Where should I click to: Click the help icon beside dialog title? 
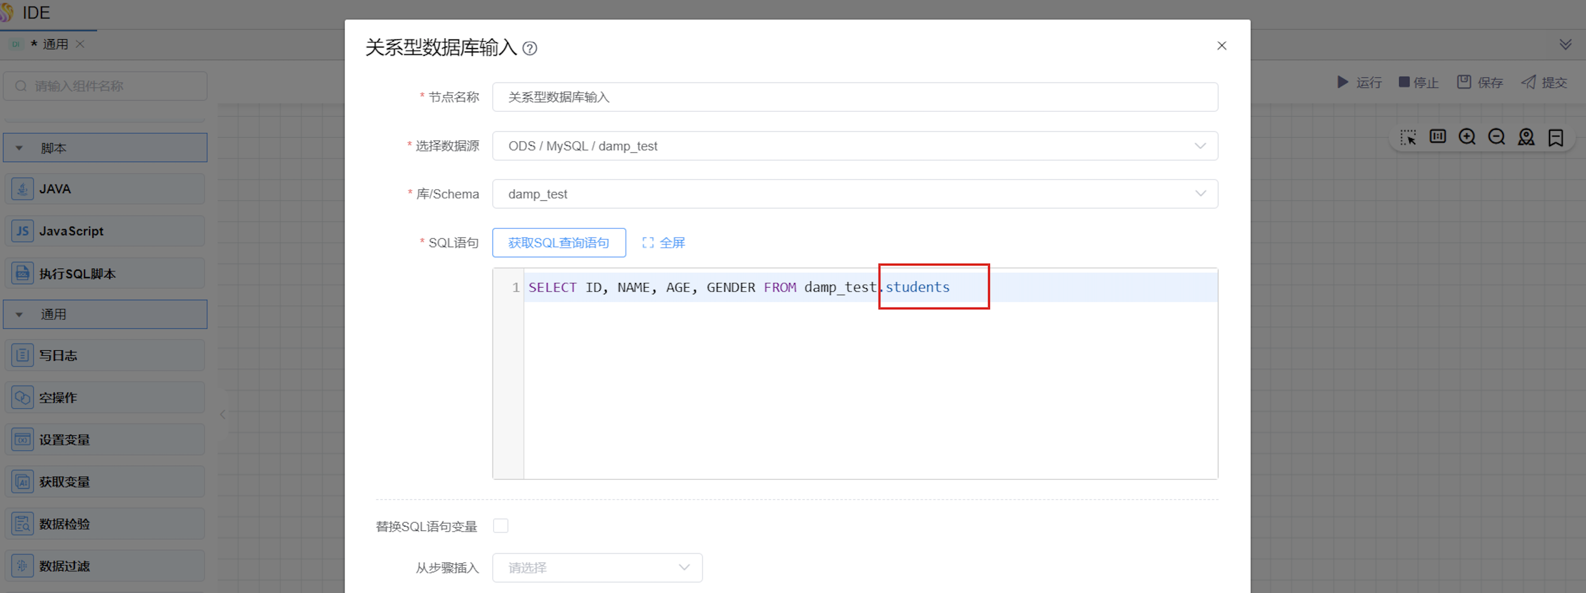coord(529,48)
